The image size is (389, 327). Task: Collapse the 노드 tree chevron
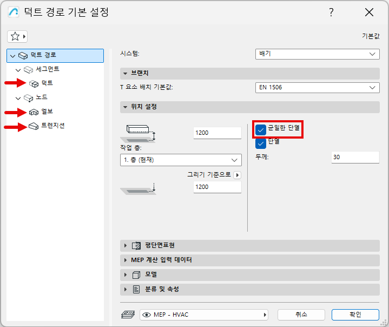click(x=18, y=99)
